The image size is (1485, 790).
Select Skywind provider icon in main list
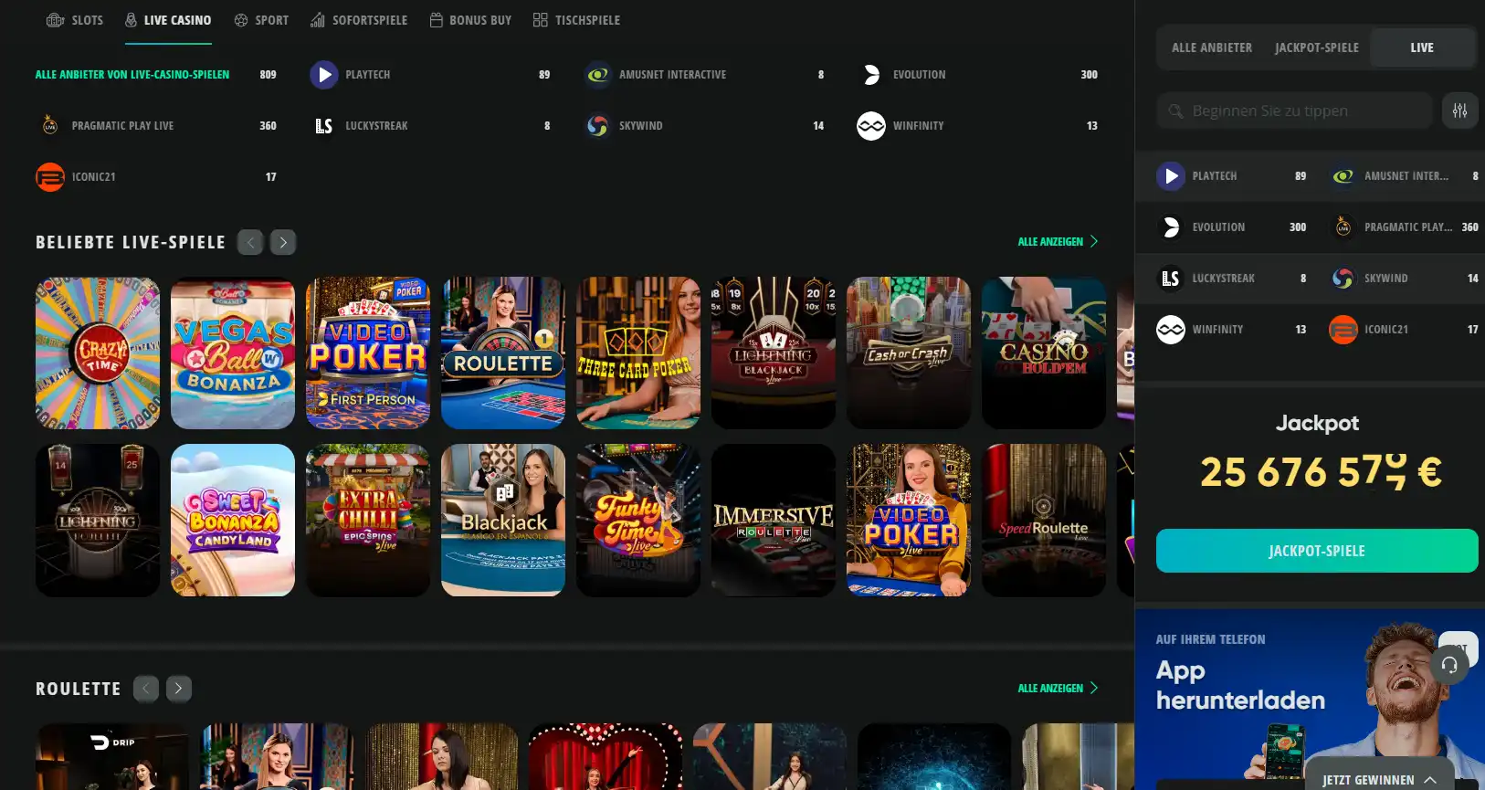[598, 126]
